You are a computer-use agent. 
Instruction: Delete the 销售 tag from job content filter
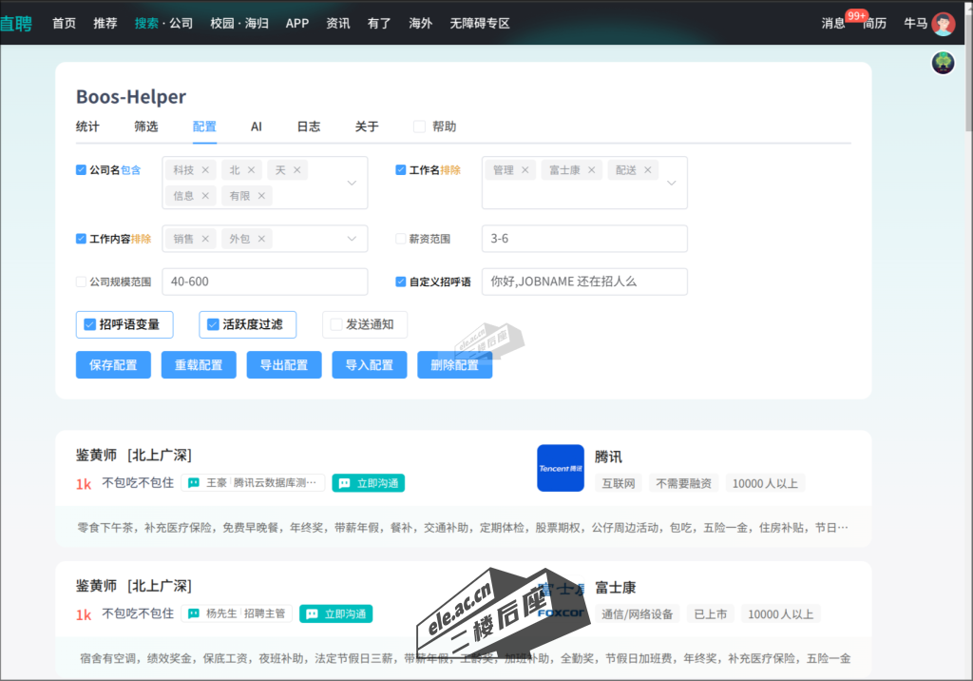(x=205, y=239)
